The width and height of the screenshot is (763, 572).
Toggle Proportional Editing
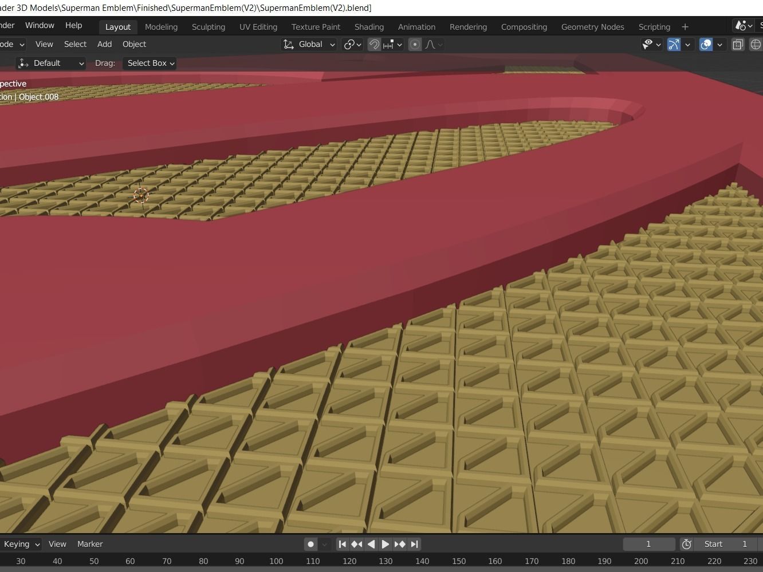click(x=415, y=44)
